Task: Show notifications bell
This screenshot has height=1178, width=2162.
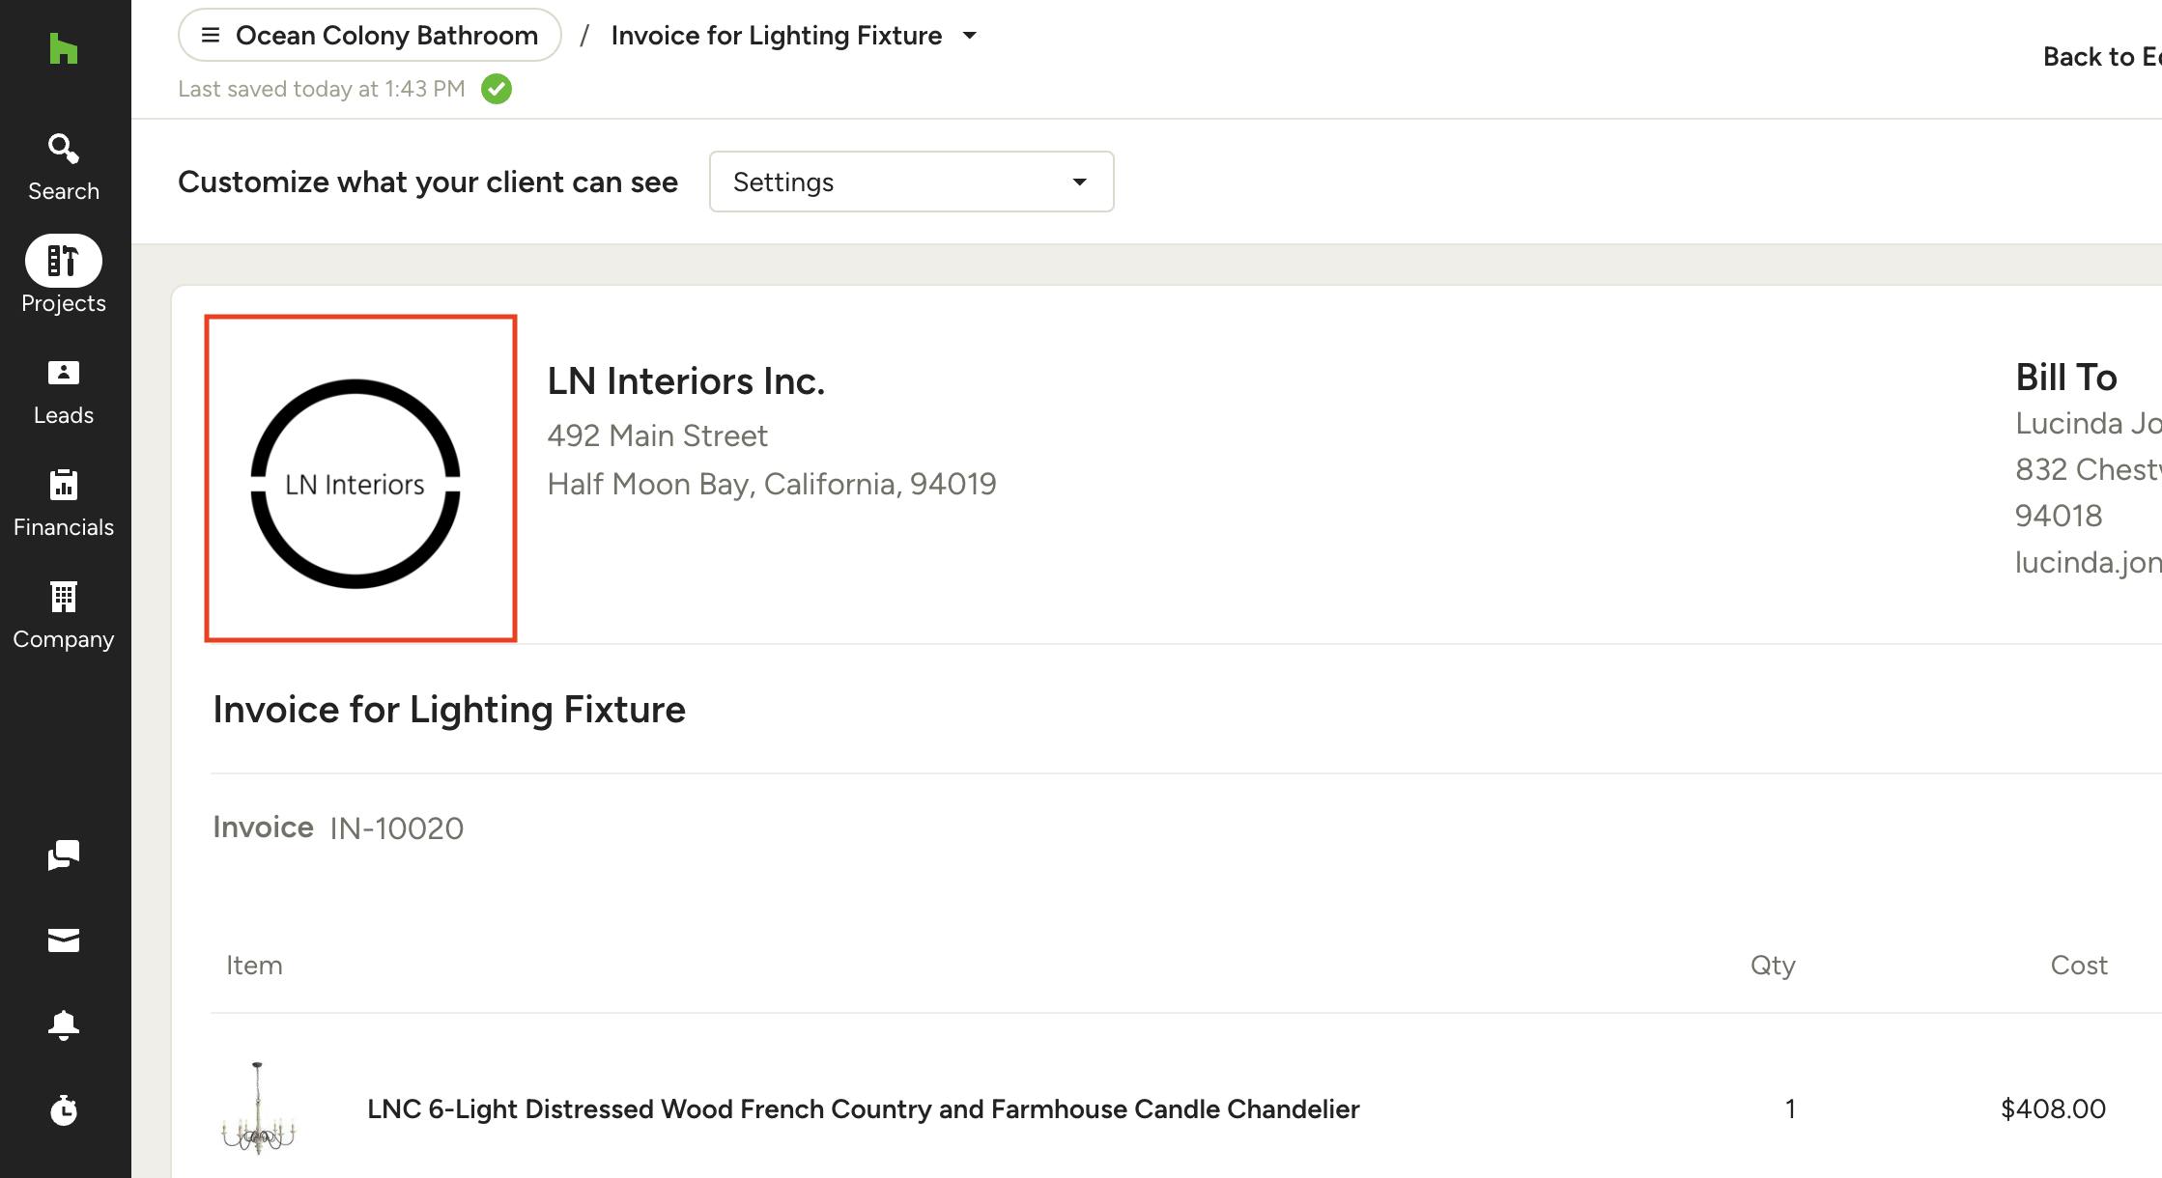Action: (64, 1024)
